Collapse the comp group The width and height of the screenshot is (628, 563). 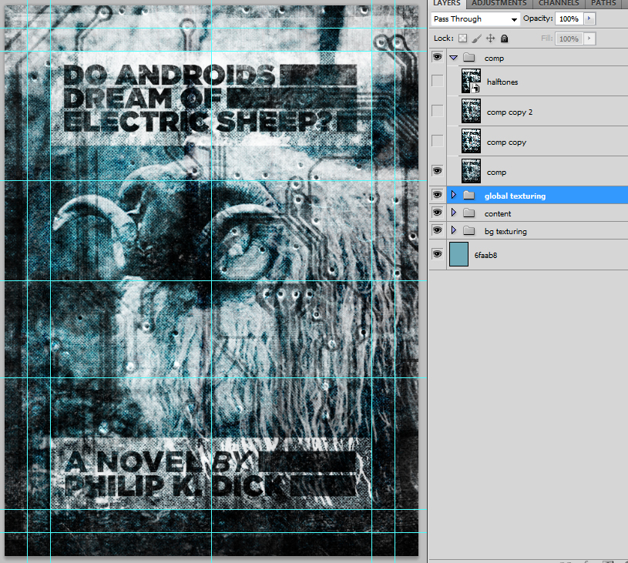(x=453, y=58)
